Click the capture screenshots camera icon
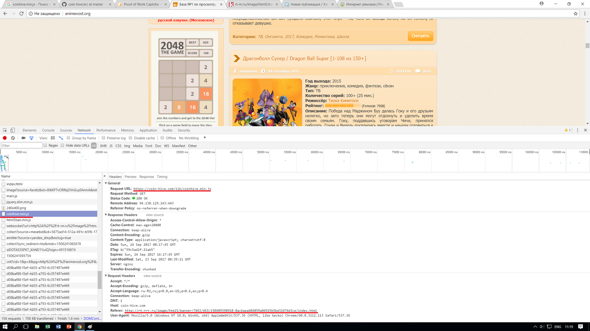 click(x=23, y=138)
